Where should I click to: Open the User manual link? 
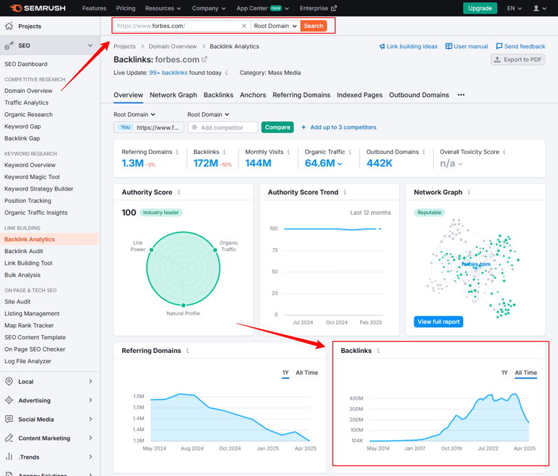pyautogui.click(x=467, y=46)
